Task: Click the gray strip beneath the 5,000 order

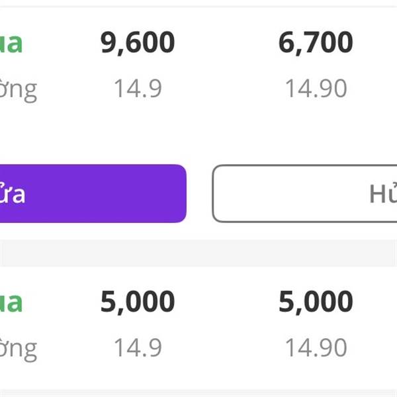Action: [198, 393]
